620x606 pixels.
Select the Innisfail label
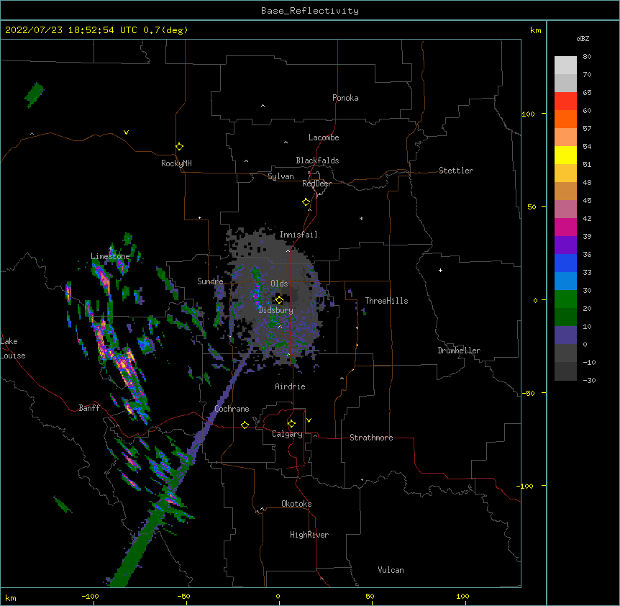298,235
